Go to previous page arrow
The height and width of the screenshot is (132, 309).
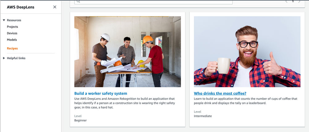[286, 1]
